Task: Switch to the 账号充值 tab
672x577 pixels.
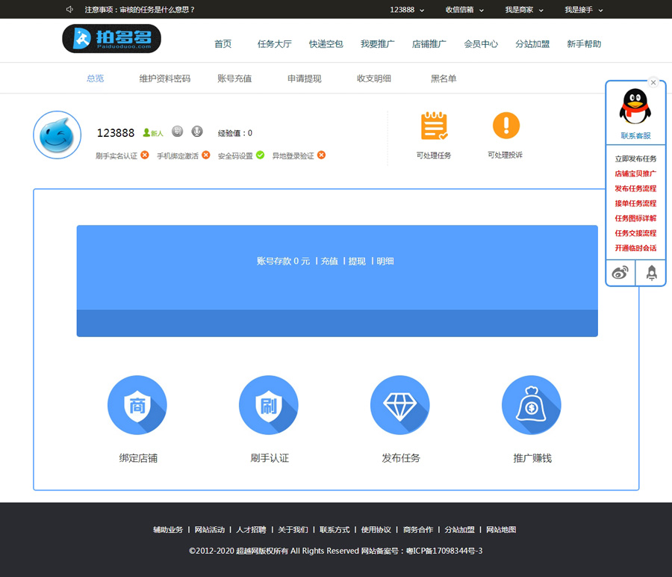Action: [234, 78]
